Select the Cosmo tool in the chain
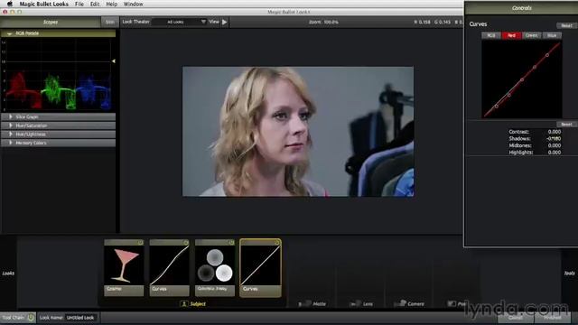 pos(124,268)
